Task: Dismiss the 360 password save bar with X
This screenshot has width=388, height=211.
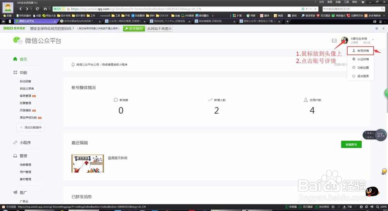Action: [x=383, y=29]
